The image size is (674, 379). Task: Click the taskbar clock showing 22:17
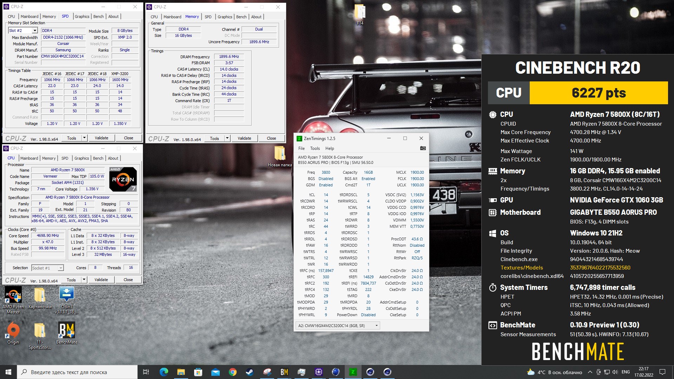click(643, 372)
